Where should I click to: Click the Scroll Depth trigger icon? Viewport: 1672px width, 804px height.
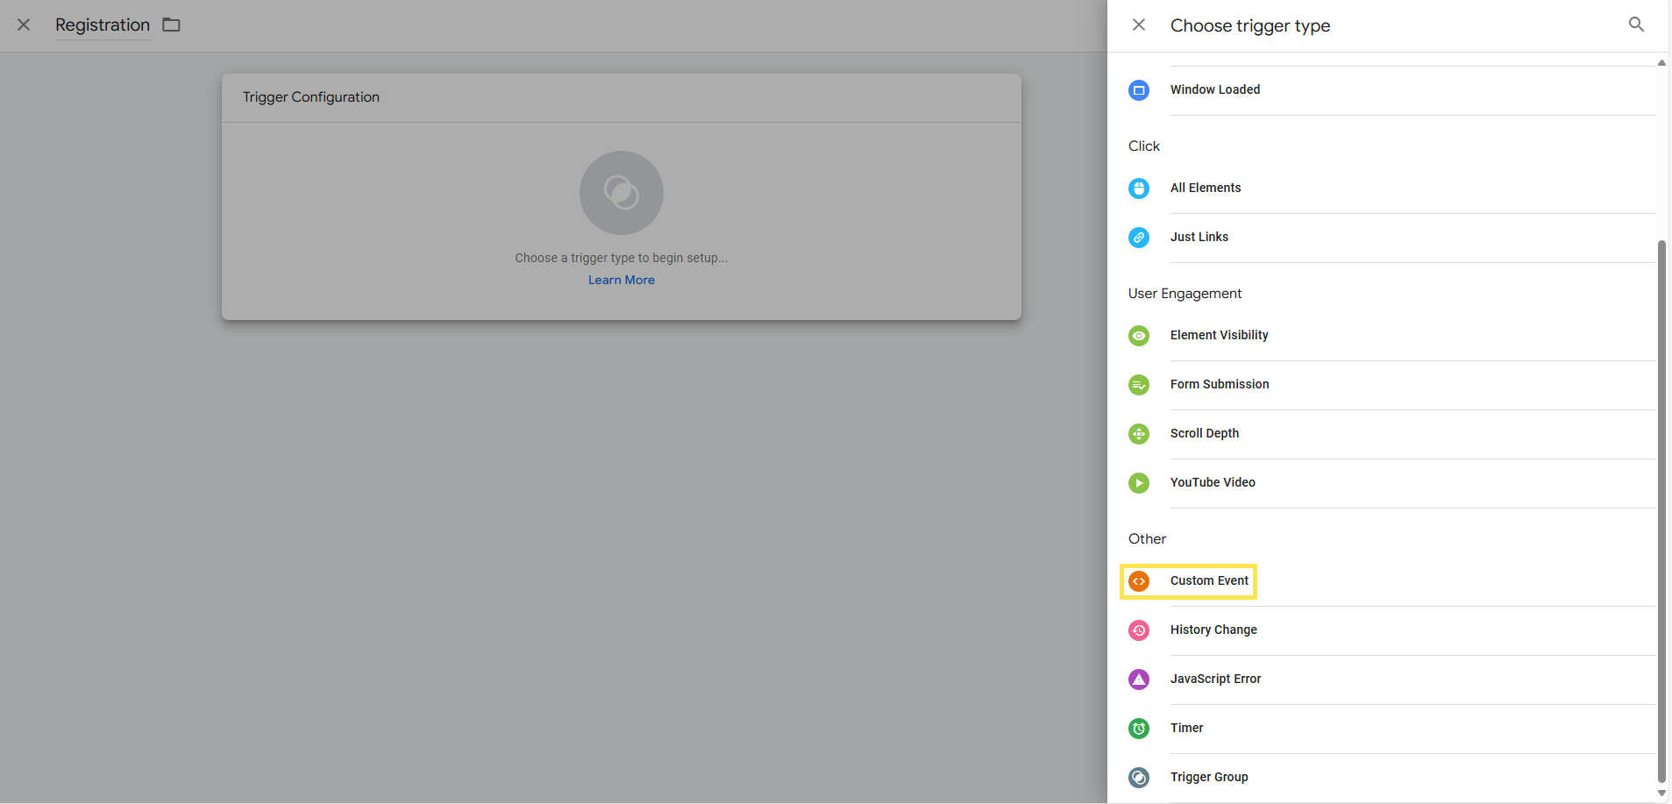click(1138, 434)
